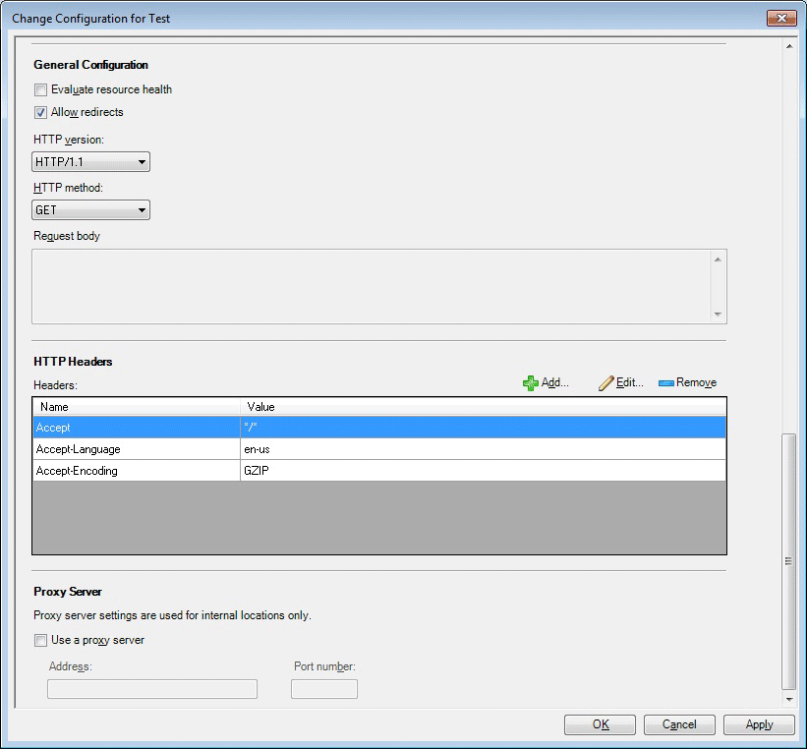Click the Apply button

click(x=758, y=724)
